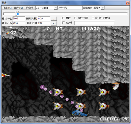Image resolution: width=131 pixels, height=124 pixels.
Task: Click the HI score value 441830
Action: [x=90, y=29]
